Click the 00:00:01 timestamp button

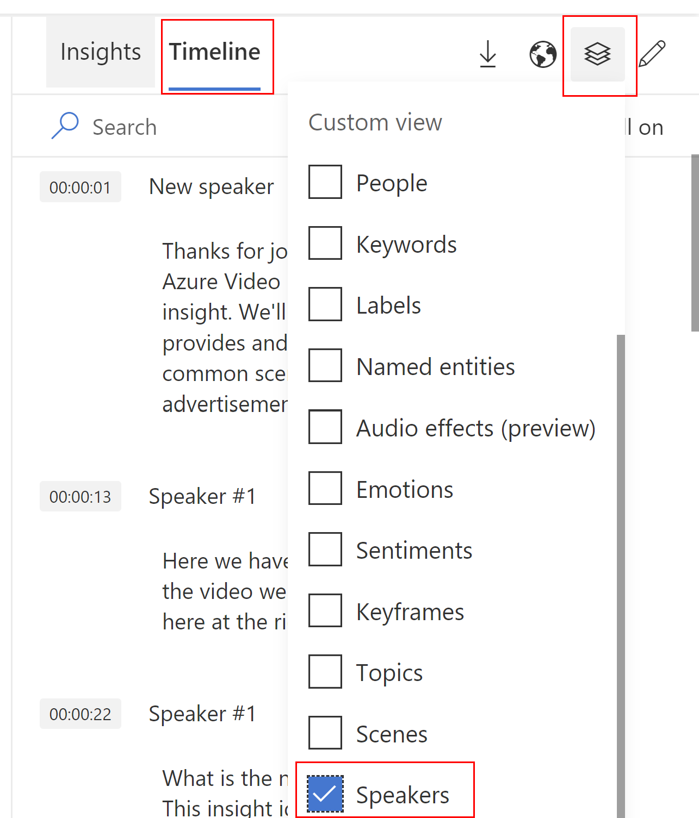[x=81, y=187]
